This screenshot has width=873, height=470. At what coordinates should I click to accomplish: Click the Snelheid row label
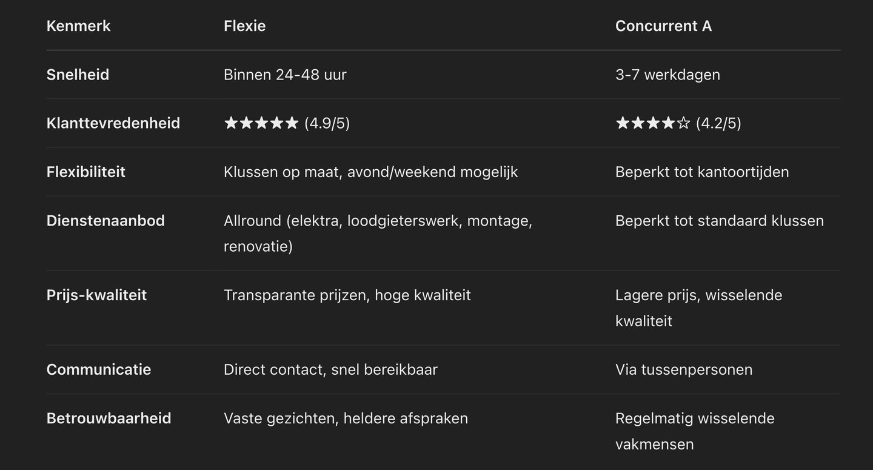[78, 75]
